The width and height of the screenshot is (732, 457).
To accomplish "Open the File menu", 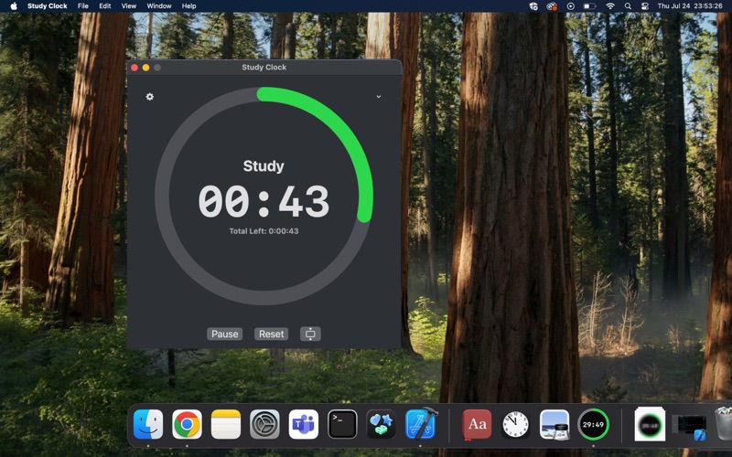I will click(83, 6).
